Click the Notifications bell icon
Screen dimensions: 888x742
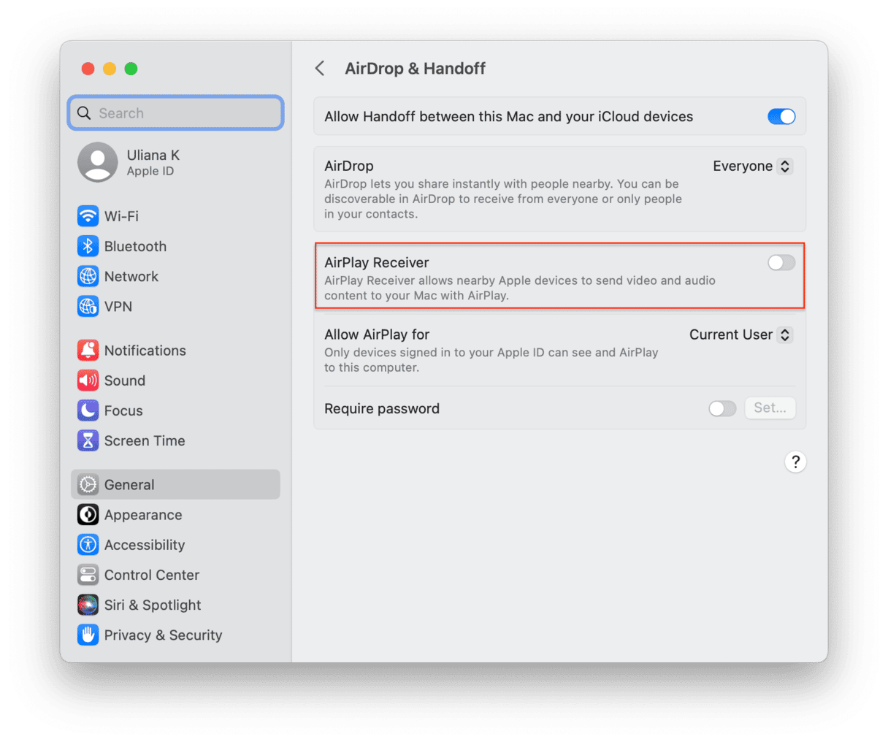click(x=88, y=351)
